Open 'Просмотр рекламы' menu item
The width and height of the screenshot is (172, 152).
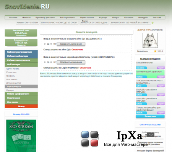point(45,18)
